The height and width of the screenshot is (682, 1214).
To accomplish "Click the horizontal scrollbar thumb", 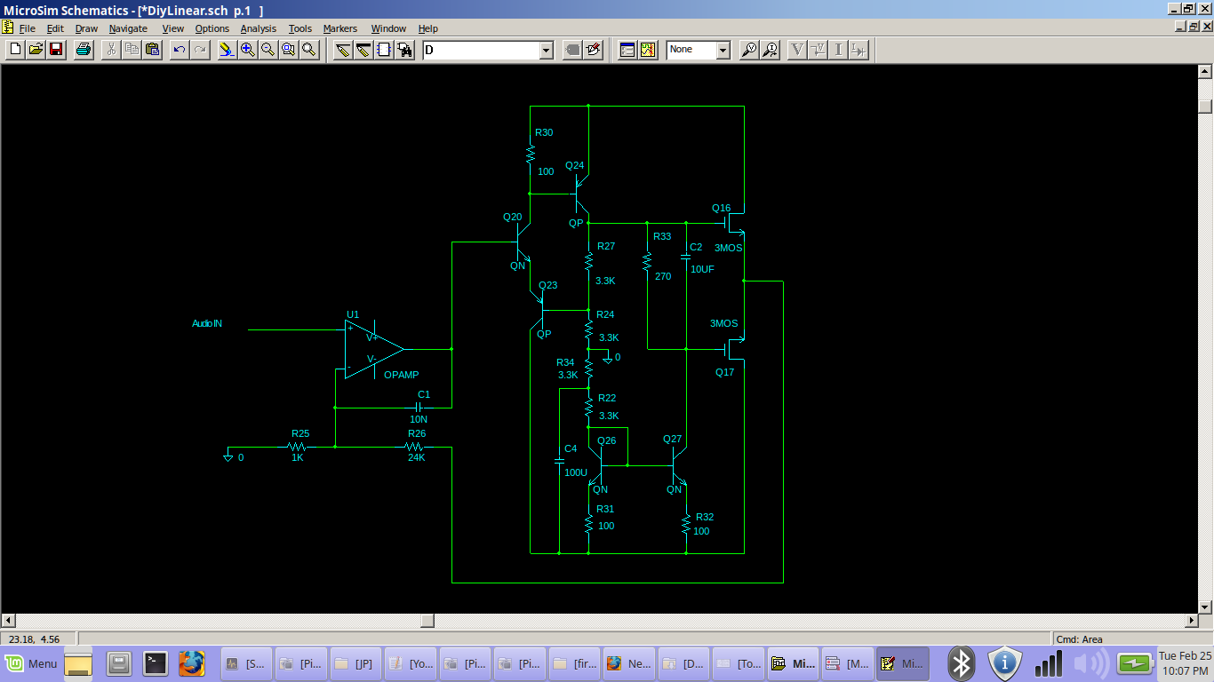I will click(x=427, y=620).
